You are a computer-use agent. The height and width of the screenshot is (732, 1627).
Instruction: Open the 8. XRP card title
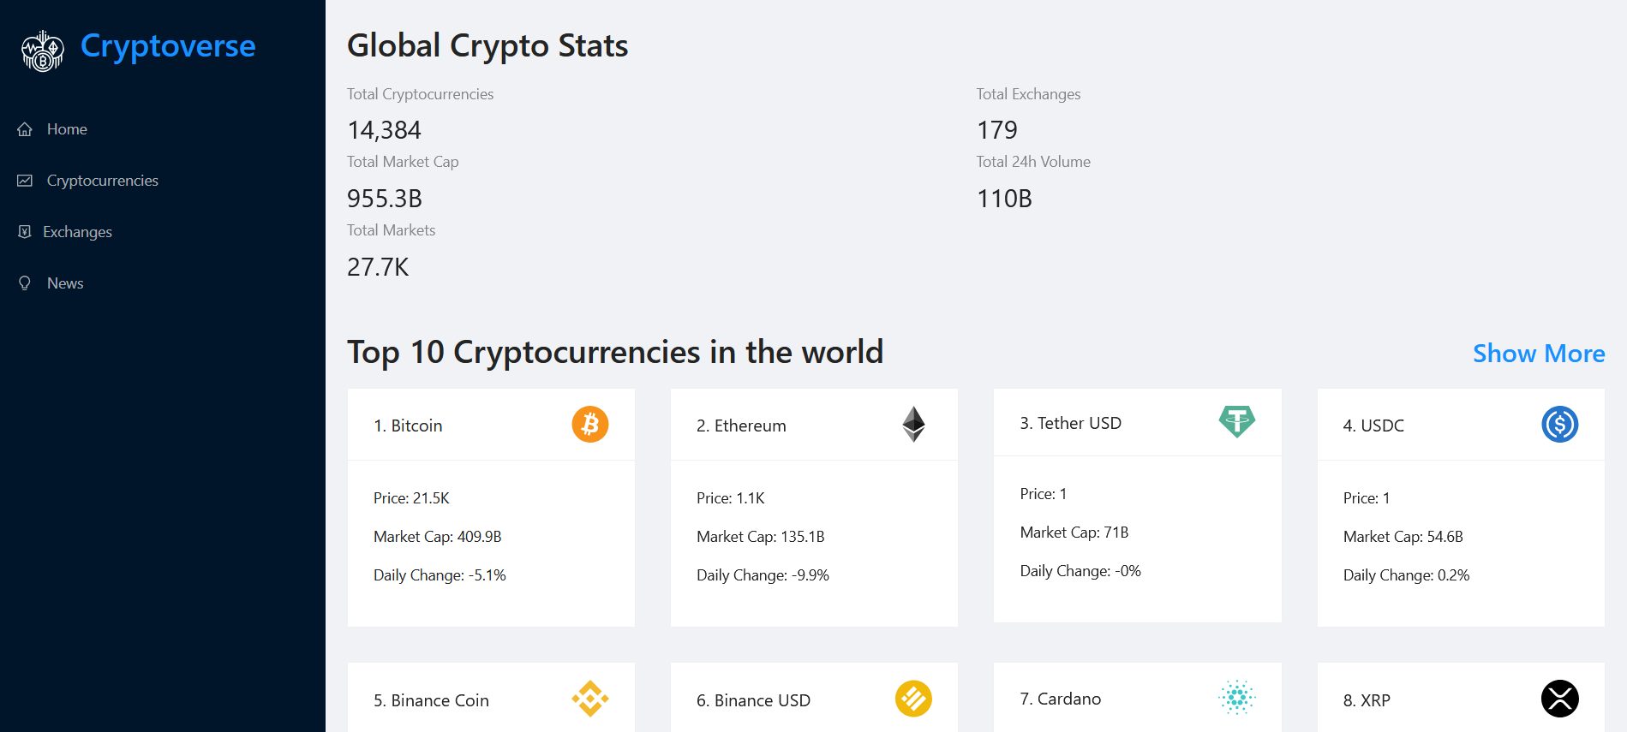coord(1367,700)
